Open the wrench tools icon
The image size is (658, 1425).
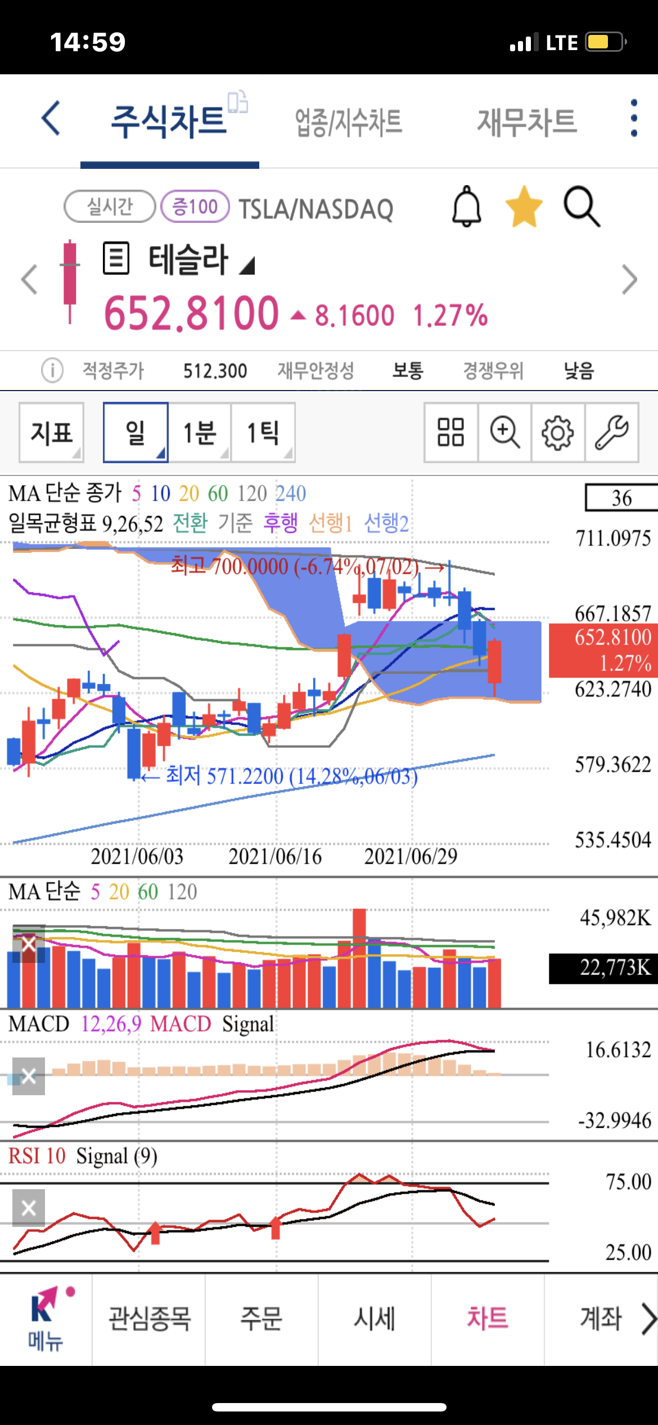click(611, 432)
